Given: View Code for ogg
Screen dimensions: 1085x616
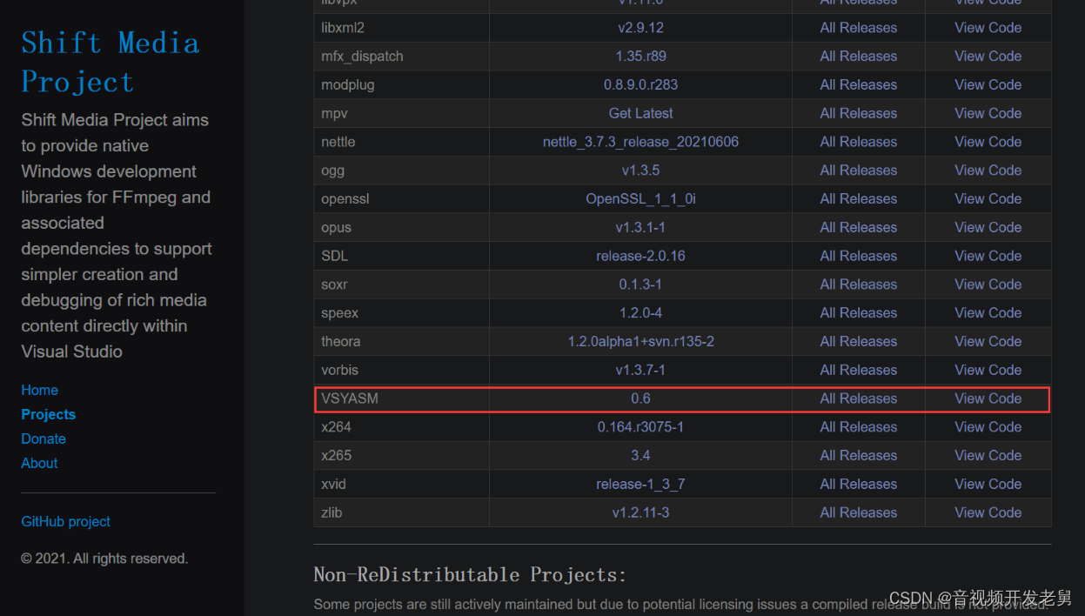Looking at the screenshot, I should pos(988,171).
